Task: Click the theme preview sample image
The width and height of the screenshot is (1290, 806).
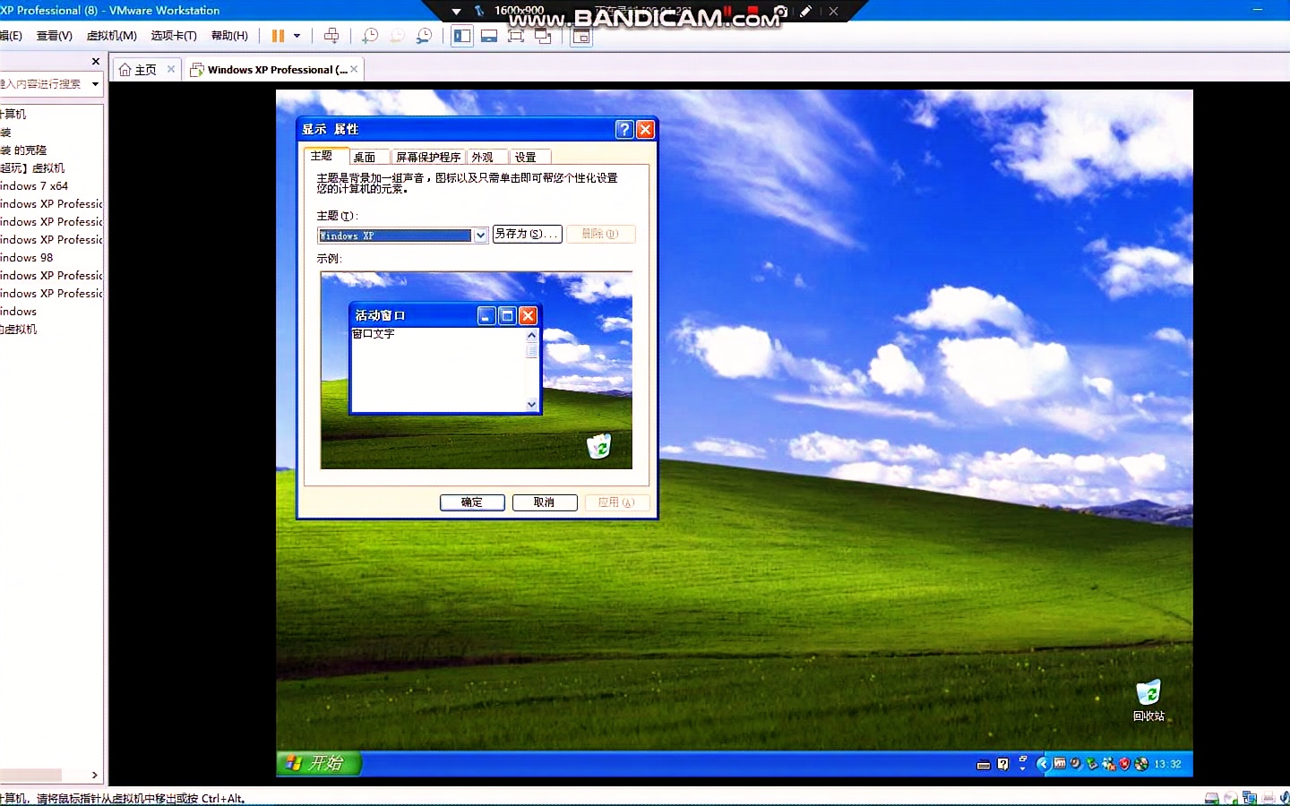Action: click(477, 370)
